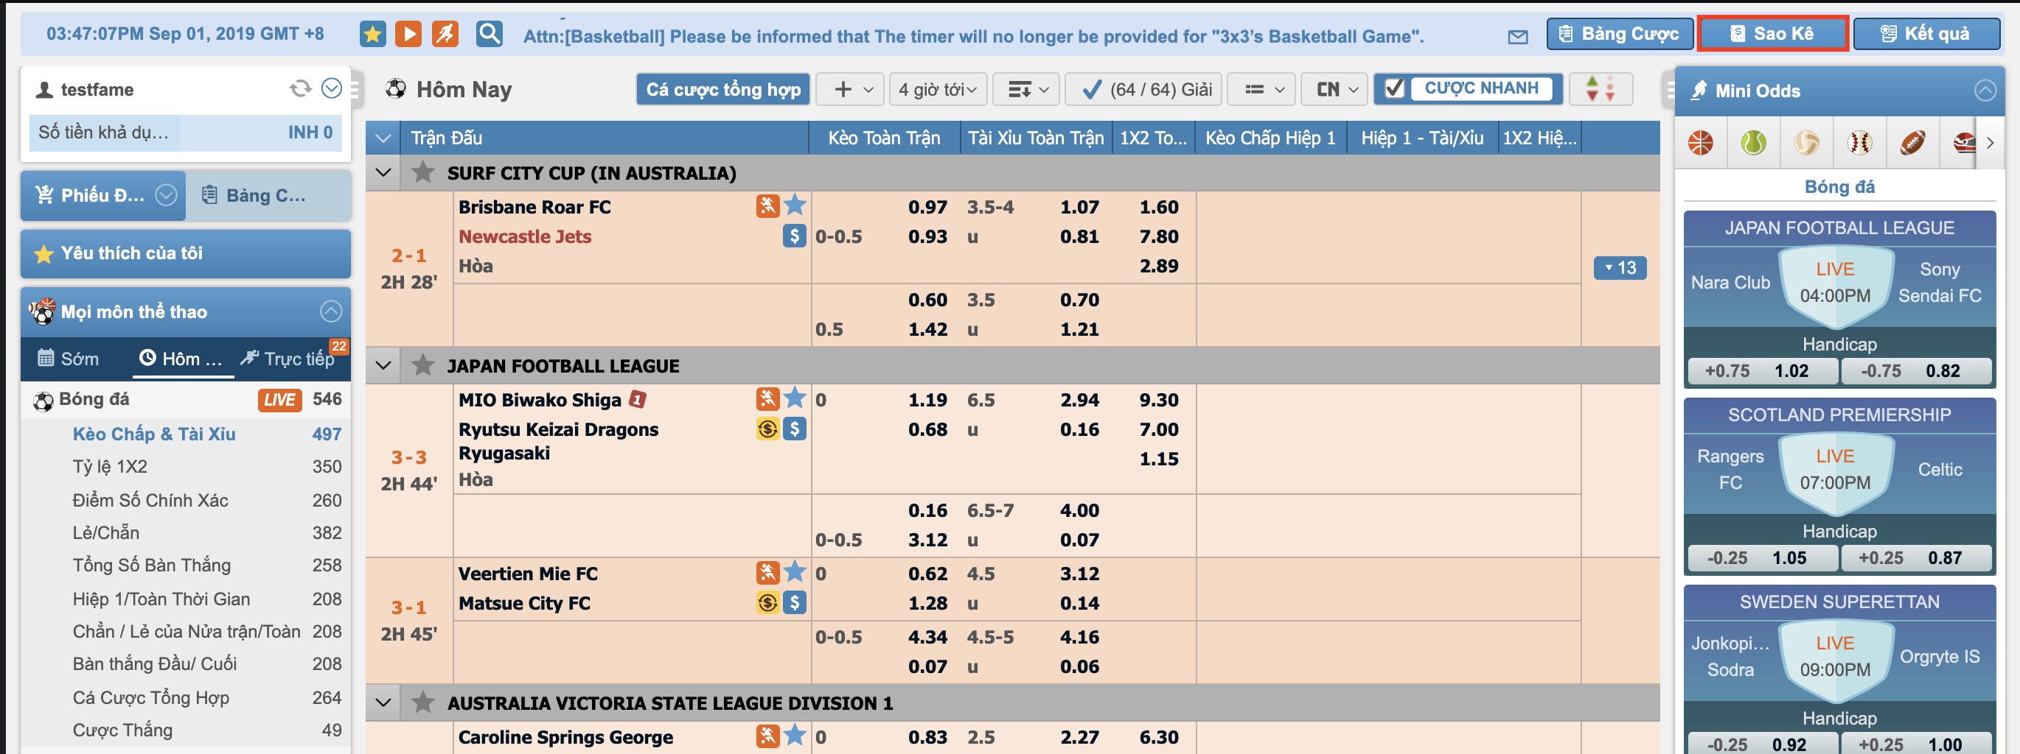Open the 4 giờ tới time dropdown
Image resolution: width=2020 pixels, height=754 pixels.
coord(937,89)
